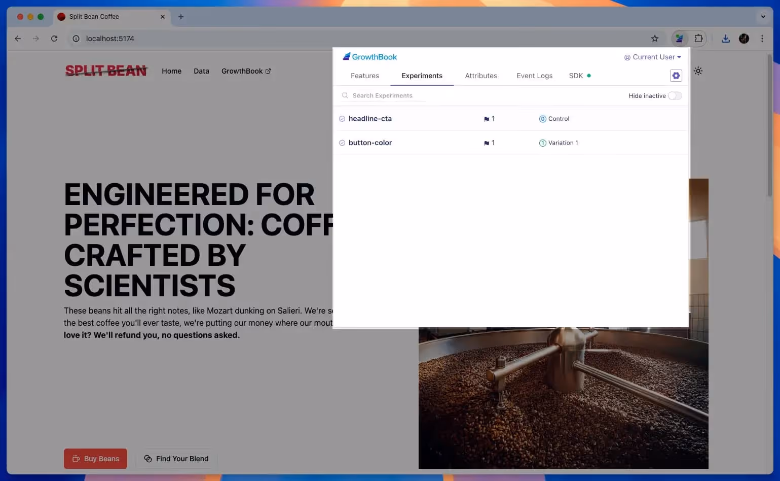
Task: Open the Current User dropdown
Action: click(x=653, y=57)
